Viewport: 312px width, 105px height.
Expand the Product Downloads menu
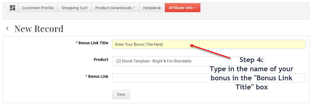pos(115,8)
